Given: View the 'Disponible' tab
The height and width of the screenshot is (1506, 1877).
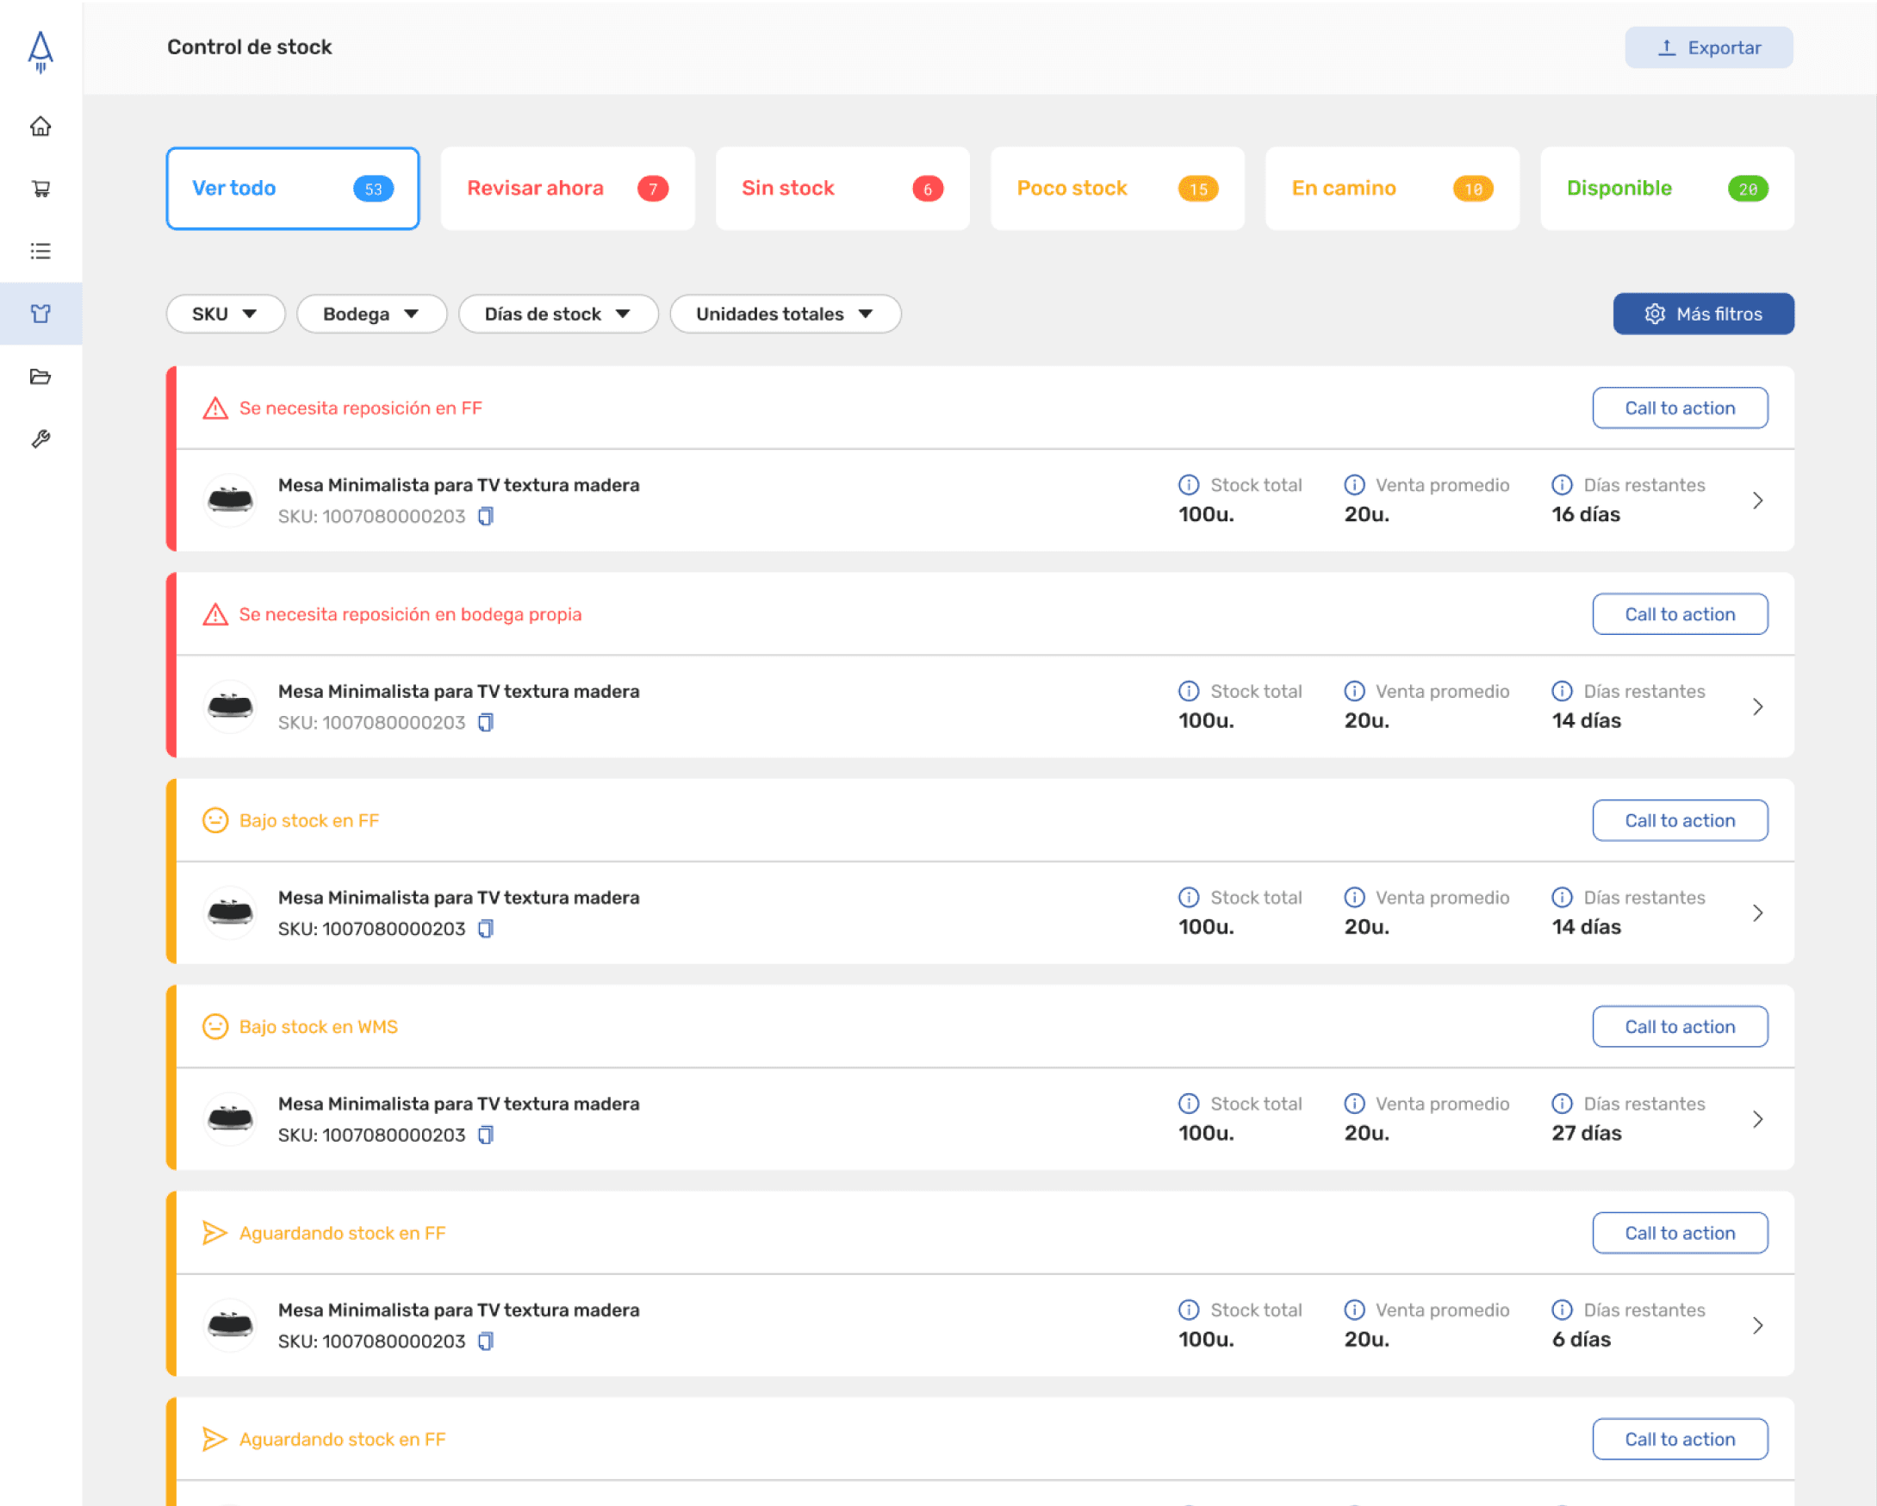Looking at the screenshot, I should [x=1667, y=189].
